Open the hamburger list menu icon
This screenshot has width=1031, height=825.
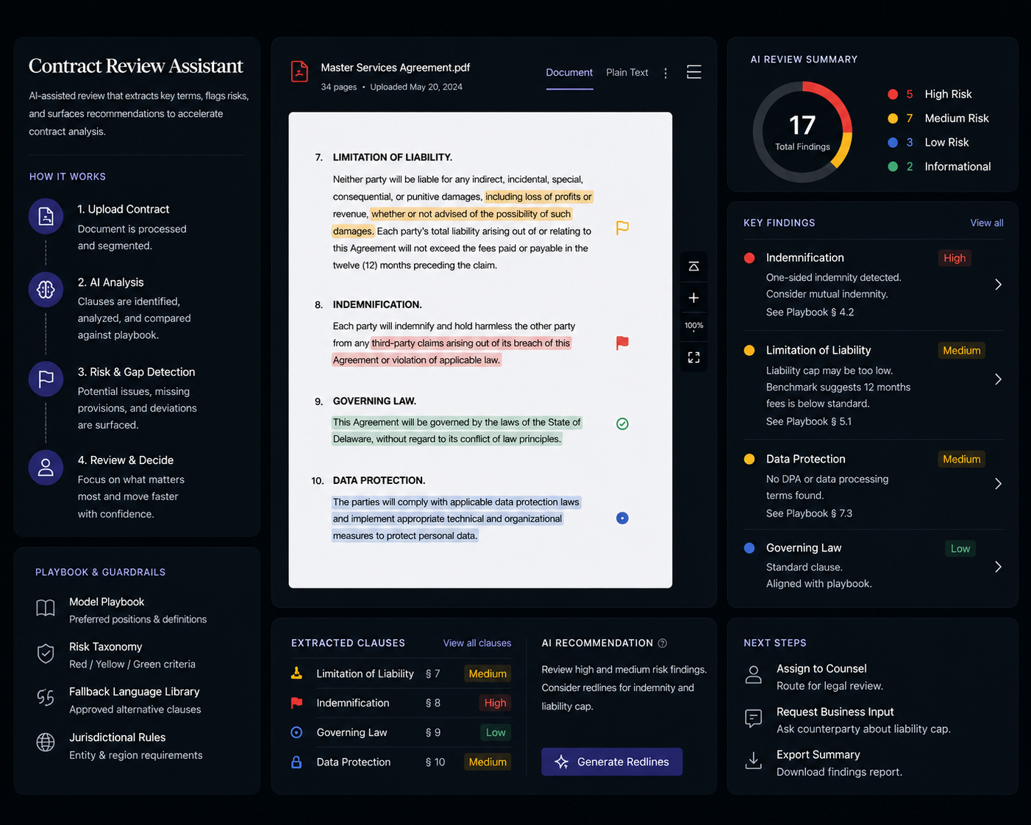[693, 72]
